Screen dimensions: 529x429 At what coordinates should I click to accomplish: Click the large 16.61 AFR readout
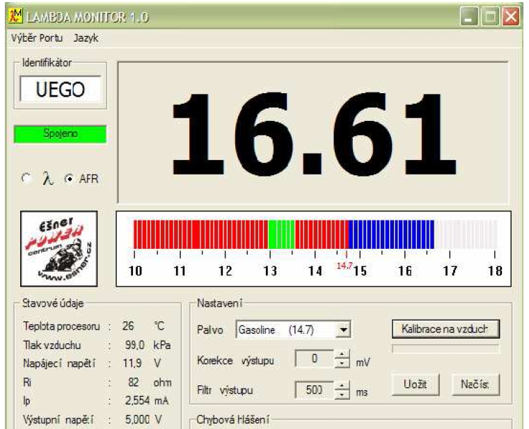click(314, 134)
